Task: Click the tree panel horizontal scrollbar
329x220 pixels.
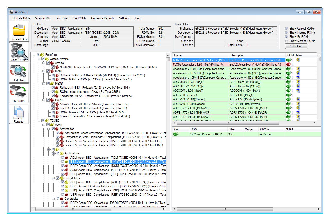Action: point(73,209)
